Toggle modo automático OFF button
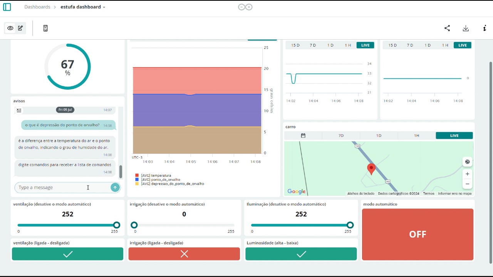Viewport: 493px width, 277px height. 418,234
